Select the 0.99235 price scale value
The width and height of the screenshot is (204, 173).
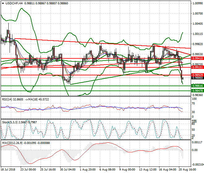point(198,64)
